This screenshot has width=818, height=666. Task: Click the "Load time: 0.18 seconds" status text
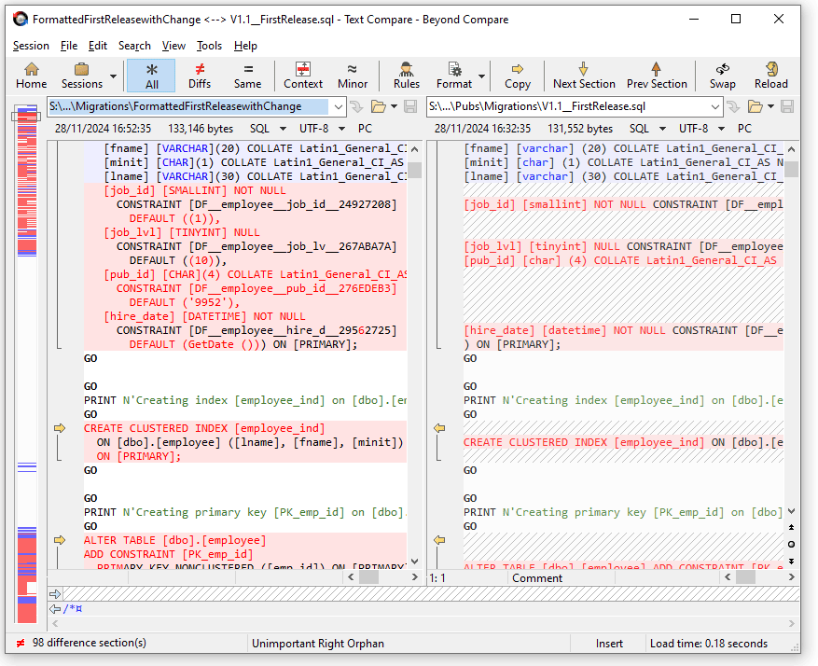pyautogui.click(x=709, y=644)
